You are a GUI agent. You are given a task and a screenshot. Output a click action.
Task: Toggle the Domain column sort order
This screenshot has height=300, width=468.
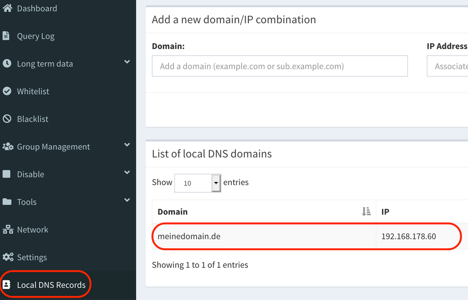366,211
